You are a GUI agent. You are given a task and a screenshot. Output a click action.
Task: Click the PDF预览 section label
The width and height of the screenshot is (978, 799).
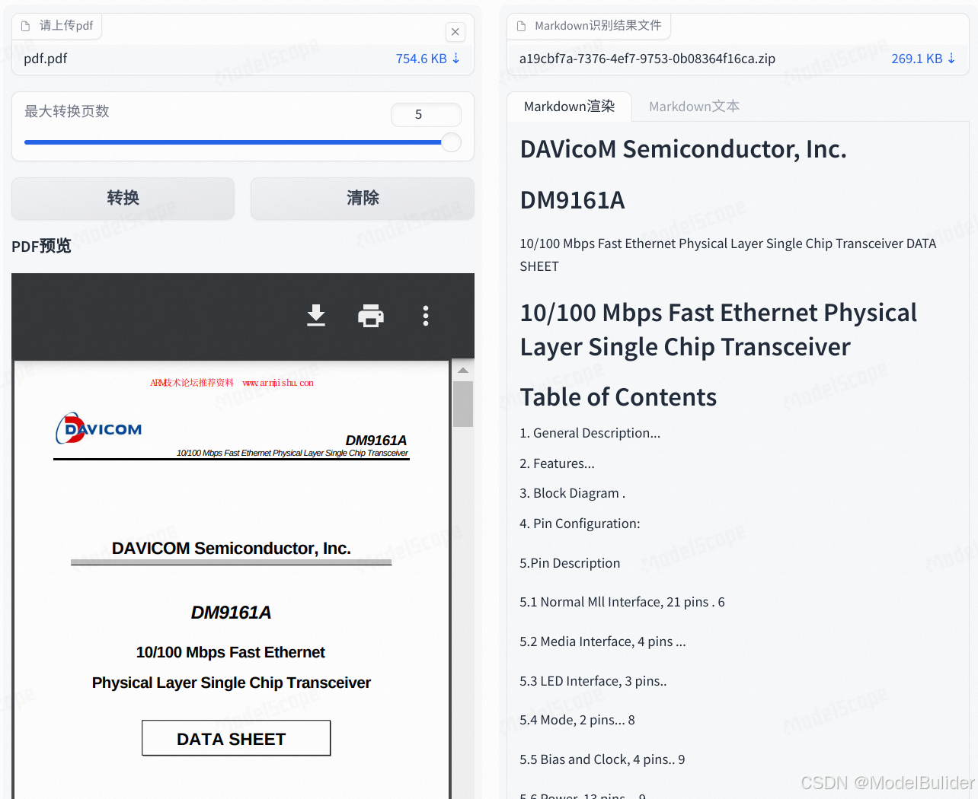tap(41, 246)
